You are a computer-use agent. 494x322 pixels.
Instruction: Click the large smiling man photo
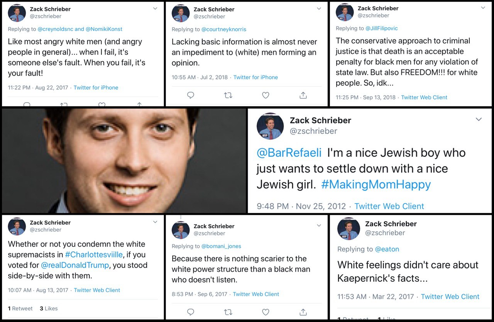tap(124, 161)
